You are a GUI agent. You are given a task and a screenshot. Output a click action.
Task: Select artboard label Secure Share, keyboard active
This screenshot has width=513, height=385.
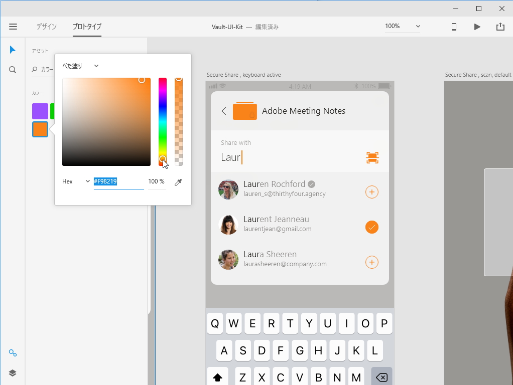244,75
